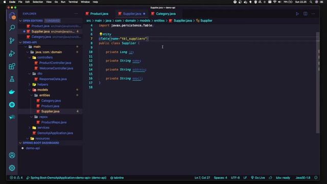
Task: Open ProductRepo.java in the explorer tree
Action: (x=54, y=122)
